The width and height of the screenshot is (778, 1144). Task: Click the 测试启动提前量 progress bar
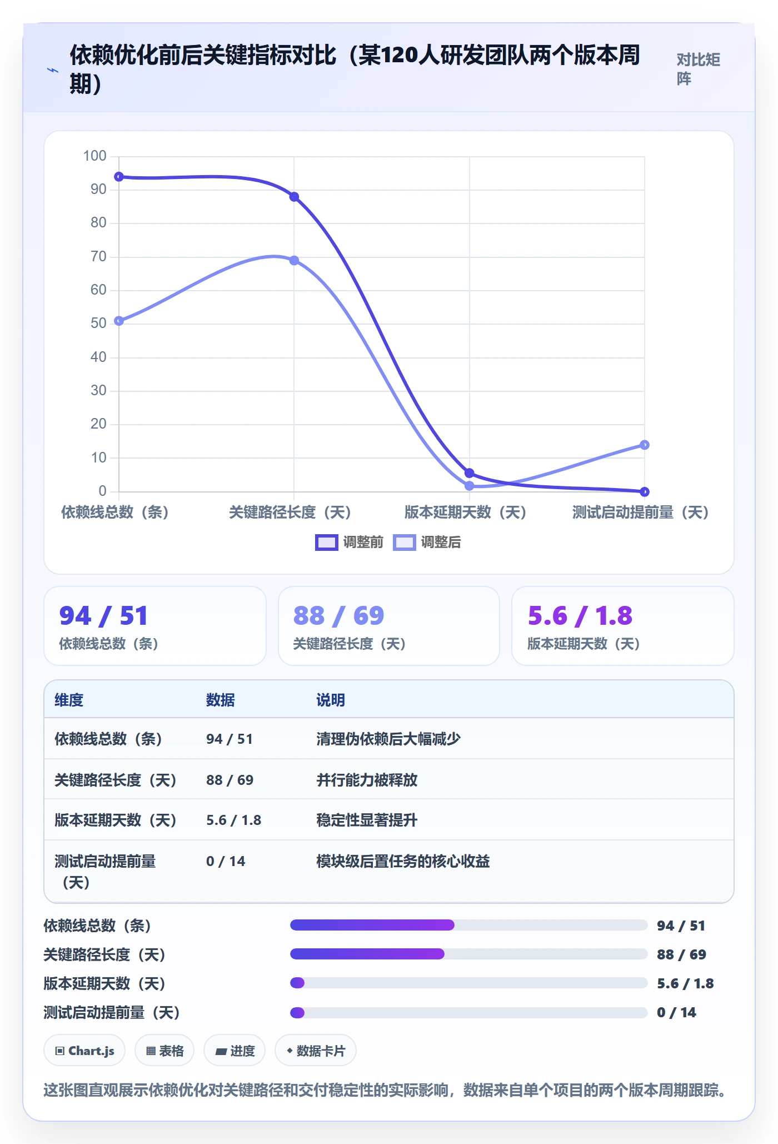[468, 1012]
